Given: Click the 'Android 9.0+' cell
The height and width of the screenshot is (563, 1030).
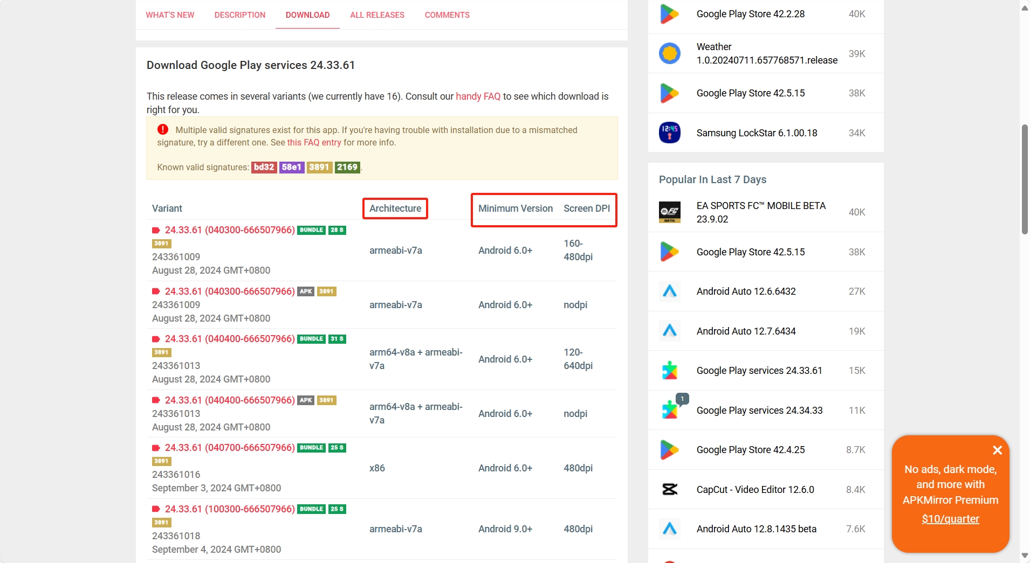Looking at the screenshot, I should pos(505,529).
